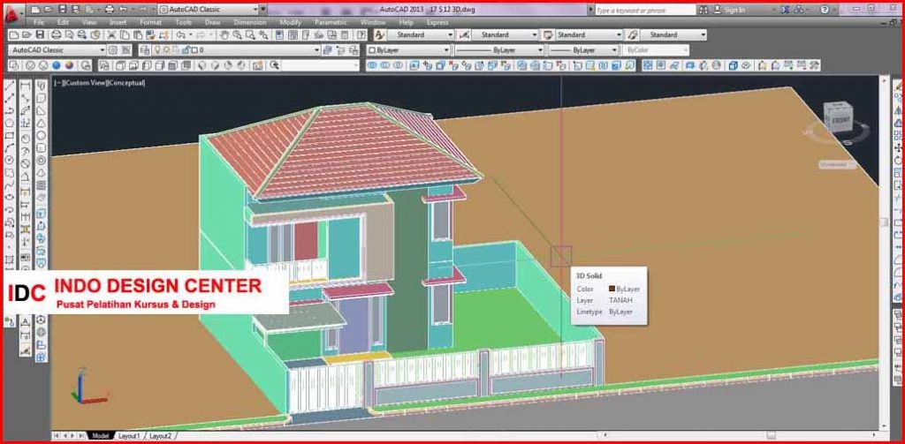The image size is (905, 444).
Task: Select the Circle tool in Draw toolbar
Action: tap(9, 160)
